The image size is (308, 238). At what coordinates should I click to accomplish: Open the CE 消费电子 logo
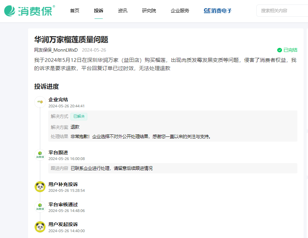(x=217, y=11)
